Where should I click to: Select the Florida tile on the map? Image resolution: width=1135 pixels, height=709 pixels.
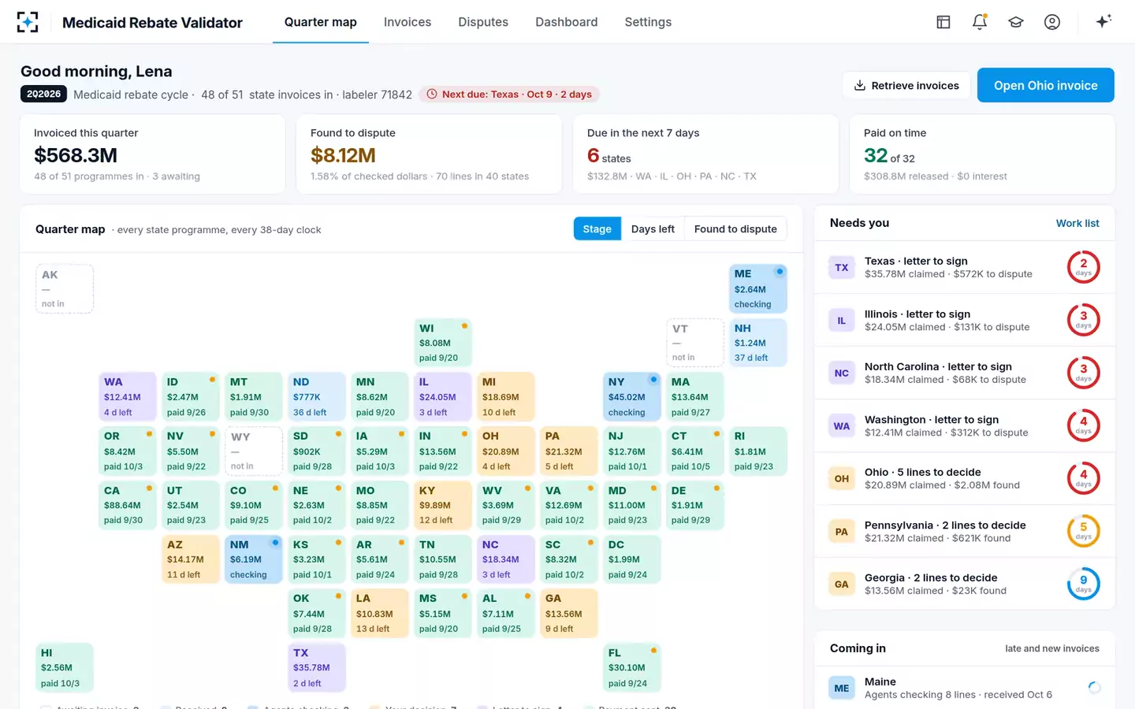pos(632,666)
